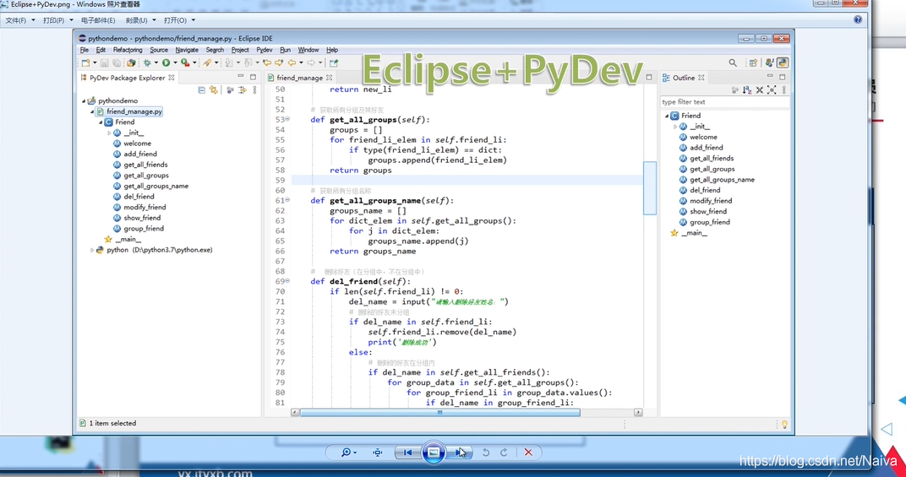Select modify_friend in Outline
Screen dimensions: 906x477
[711, 201]
